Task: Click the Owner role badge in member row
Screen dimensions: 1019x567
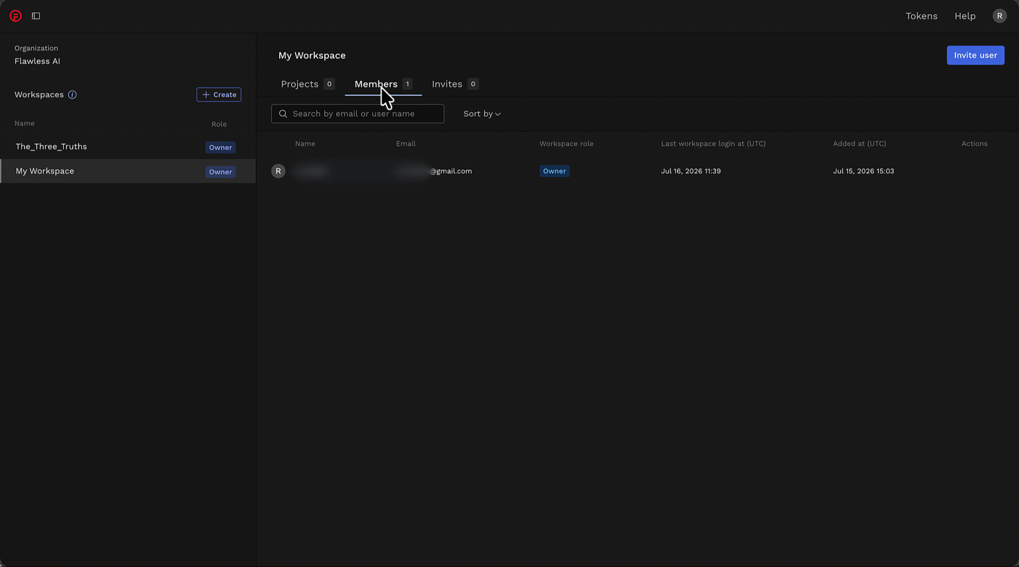Action: coord(555,171)
